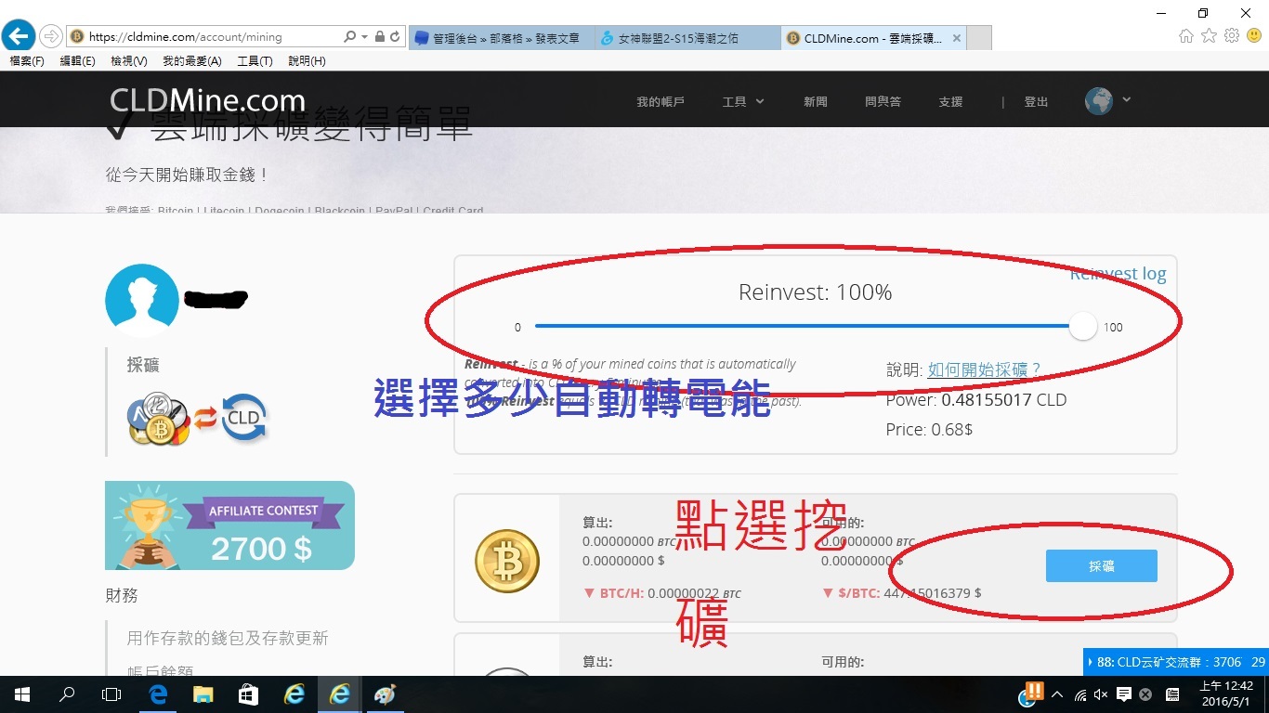Open the 如何開始採礦？ help link

click(x=985, y=369)
